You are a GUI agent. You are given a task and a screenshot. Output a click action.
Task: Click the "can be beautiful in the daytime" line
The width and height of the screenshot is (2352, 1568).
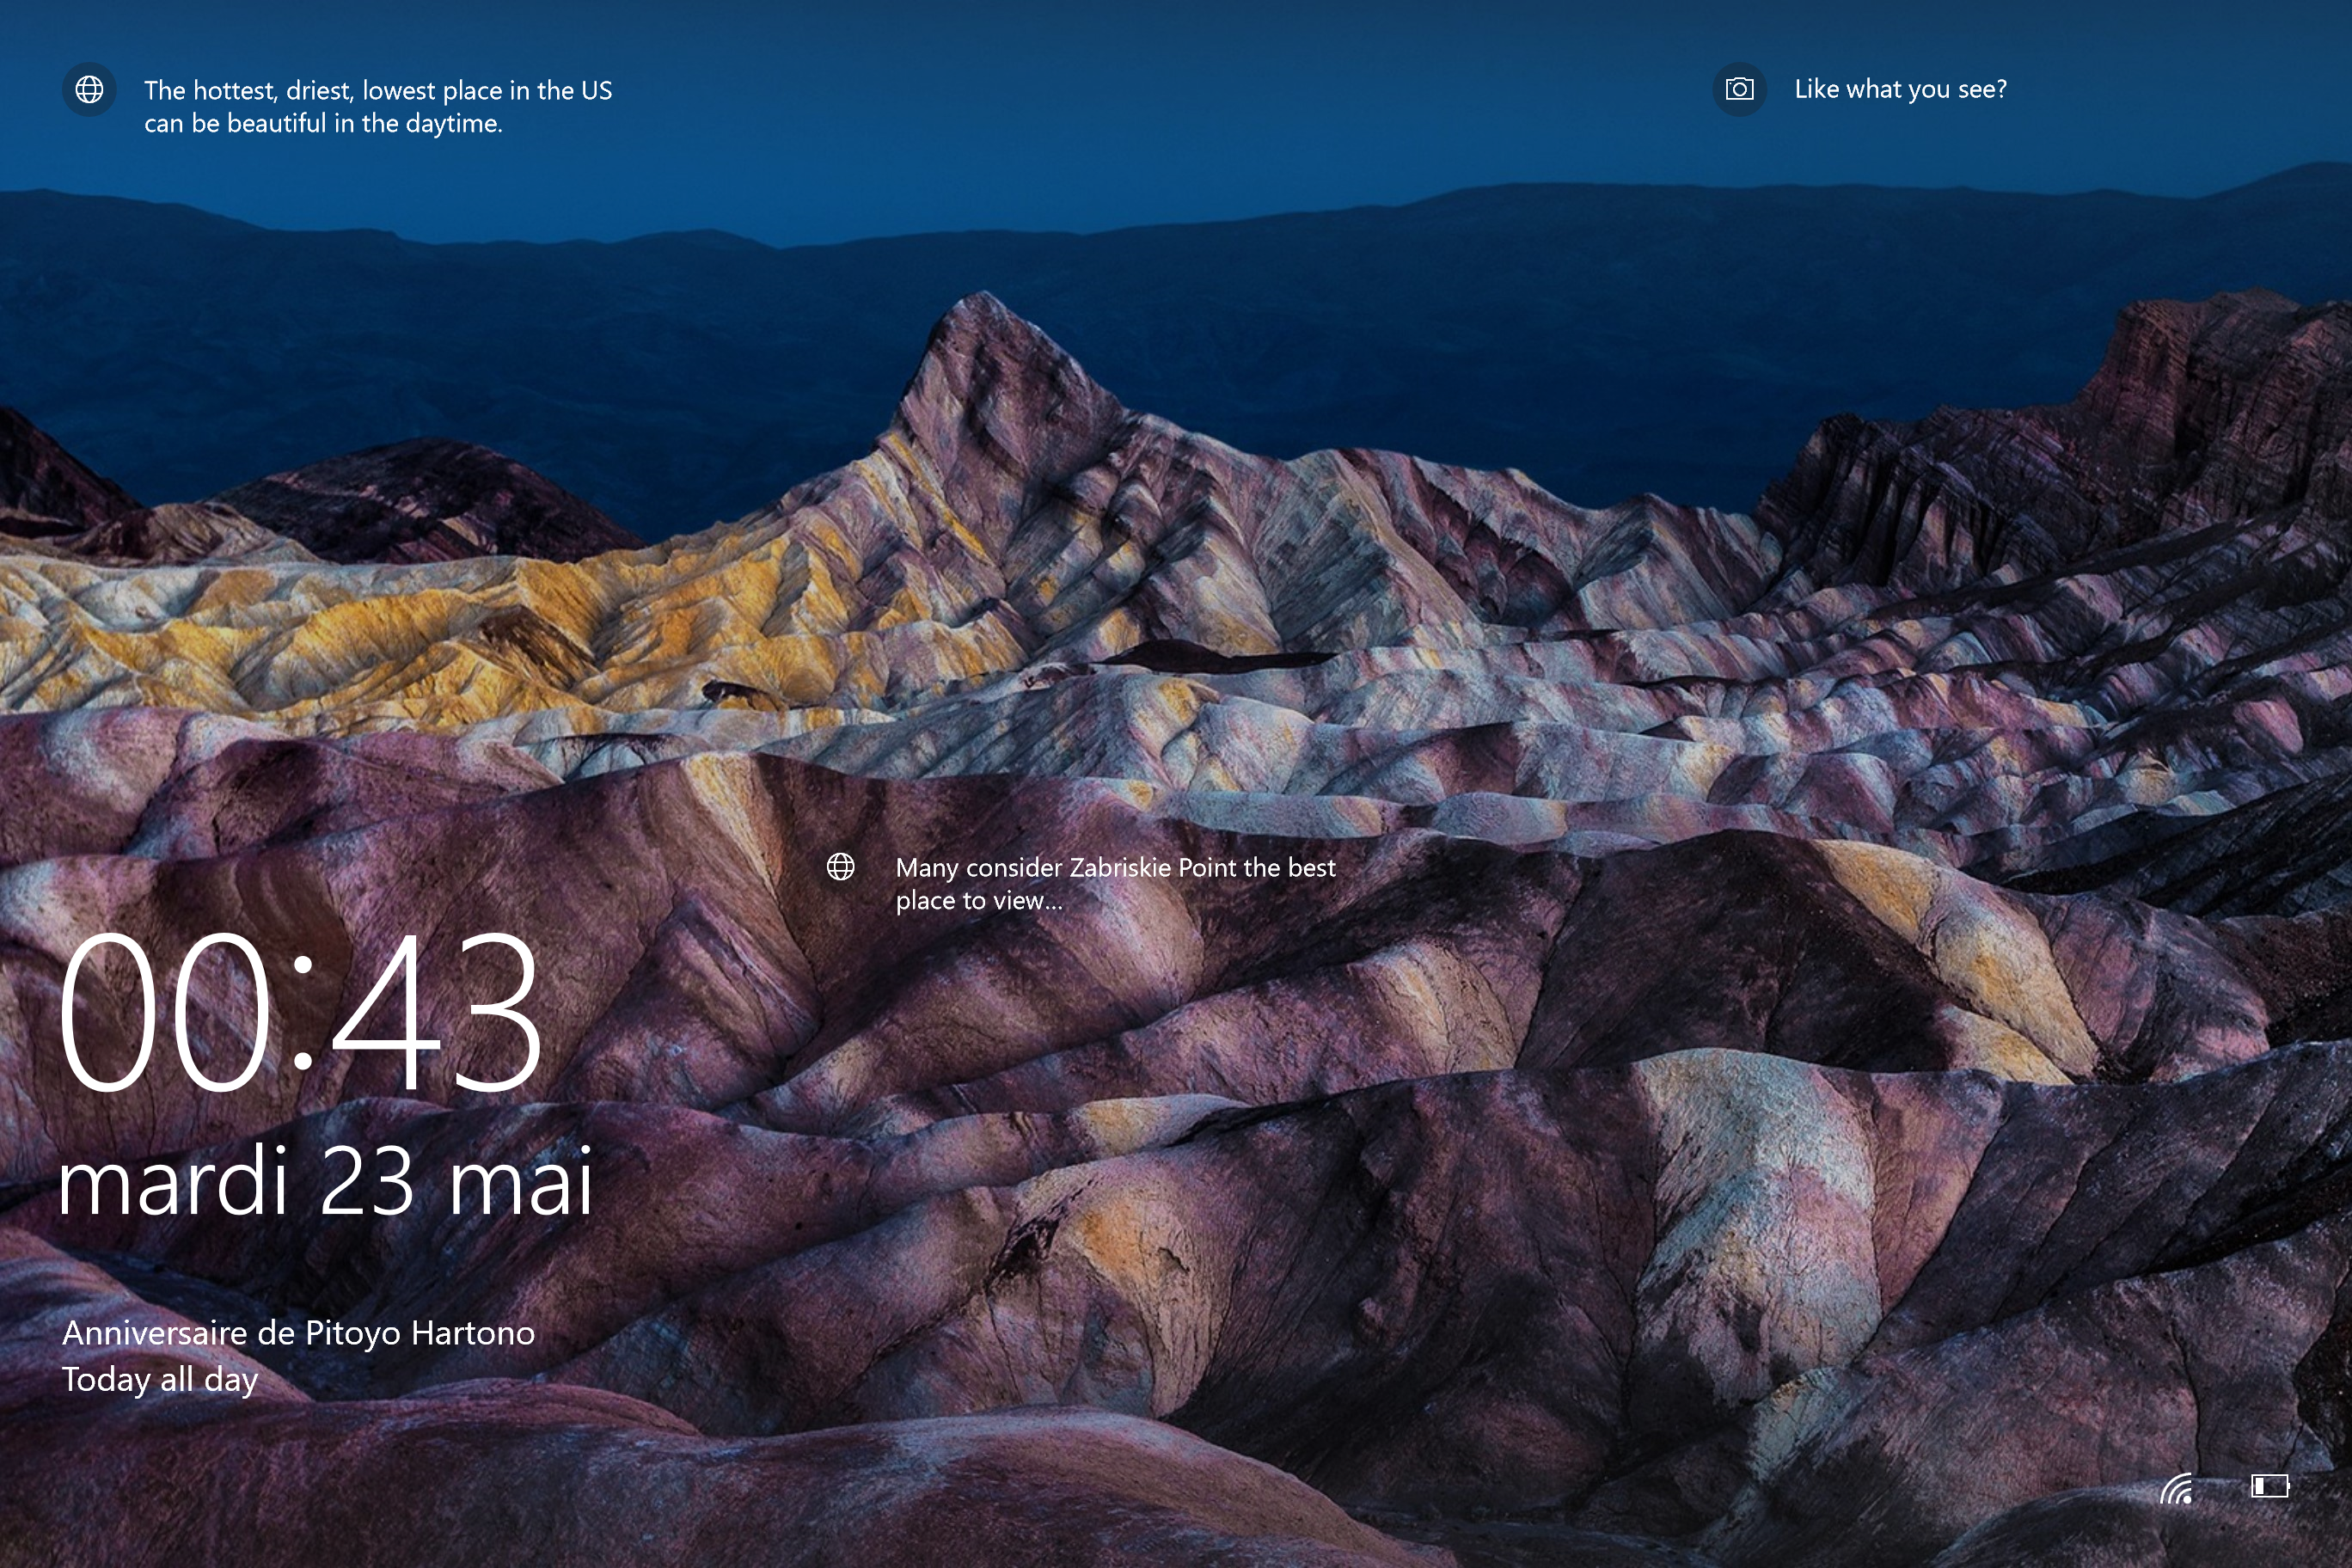[x=322, y=124]
